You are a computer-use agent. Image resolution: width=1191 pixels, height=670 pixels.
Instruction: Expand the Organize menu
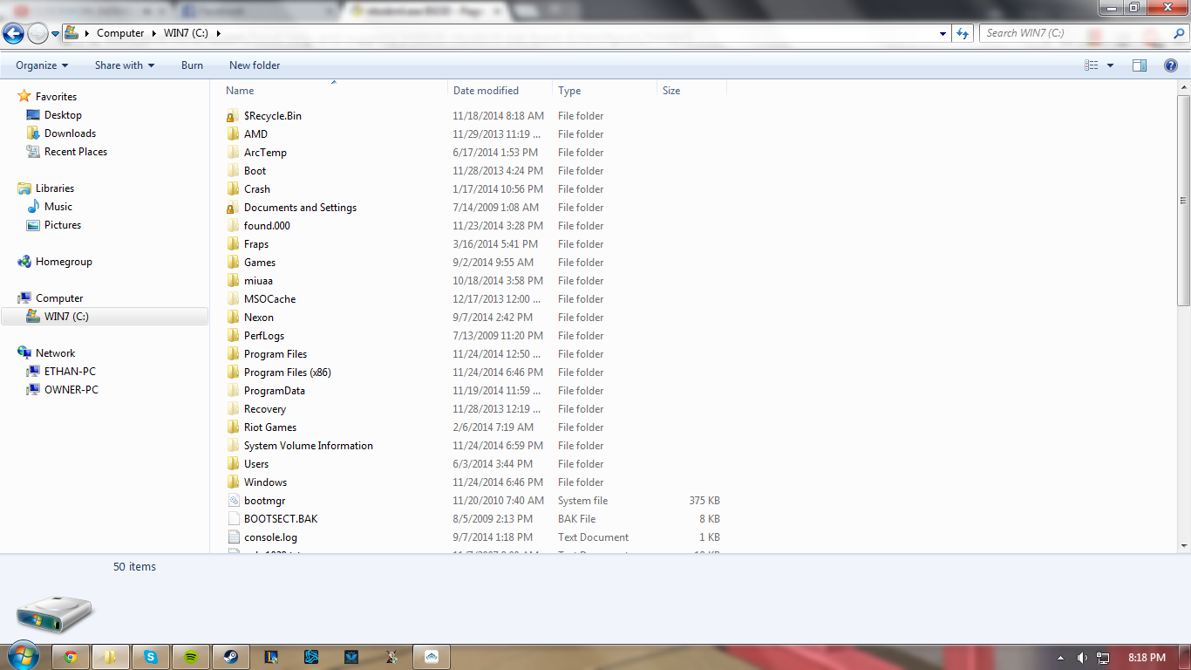pos(42,65)
